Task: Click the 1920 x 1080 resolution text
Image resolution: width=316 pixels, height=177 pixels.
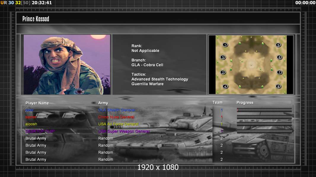Action: pos(158,167)
